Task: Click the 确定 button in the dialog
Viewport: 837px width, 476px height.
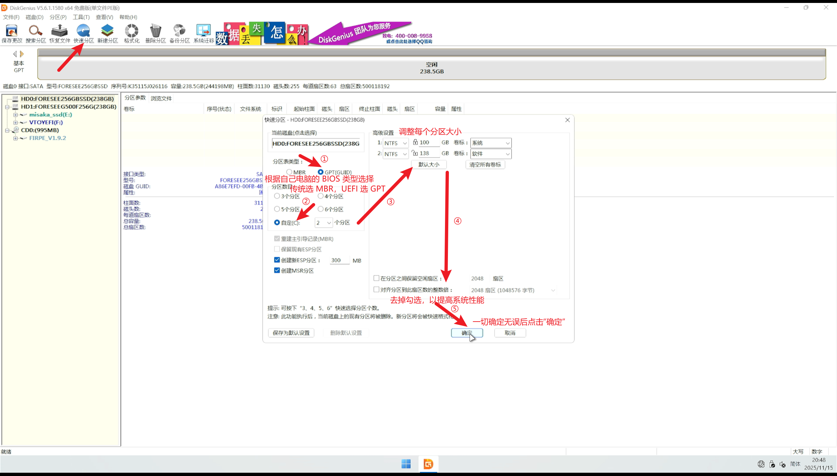Action: (x=467, y=333)
